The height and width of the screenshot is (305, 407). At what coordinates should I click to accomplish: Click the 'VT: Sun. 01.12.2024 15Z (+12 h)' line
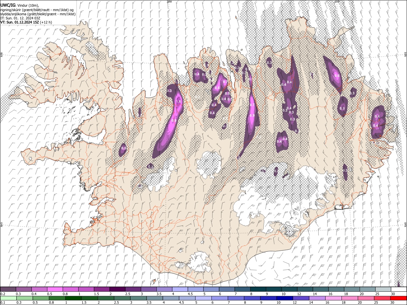(x=26, y=22)
